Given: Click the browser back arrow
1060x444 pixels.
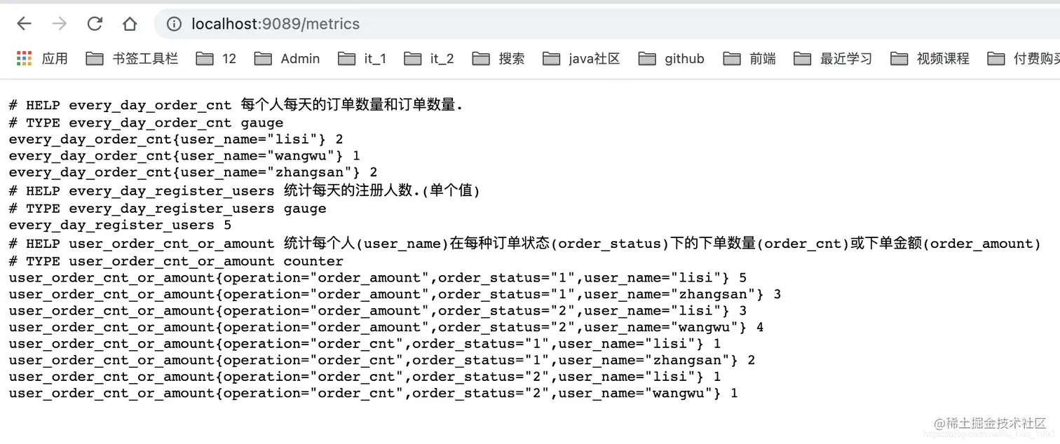Looking at the screenshot, I should coord(25,24).
